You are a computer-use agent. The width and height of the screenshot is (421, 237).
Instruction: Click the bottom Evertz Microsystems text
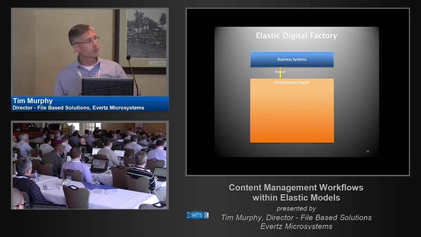coord(296,226)
